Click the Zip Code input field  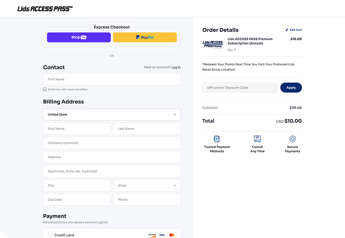(x=77, y=200)
